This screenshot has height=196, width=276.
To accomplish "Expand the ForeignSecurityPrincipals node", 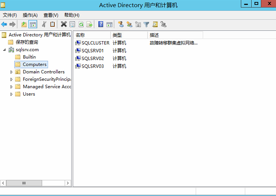I will click(x=12, y=79).
